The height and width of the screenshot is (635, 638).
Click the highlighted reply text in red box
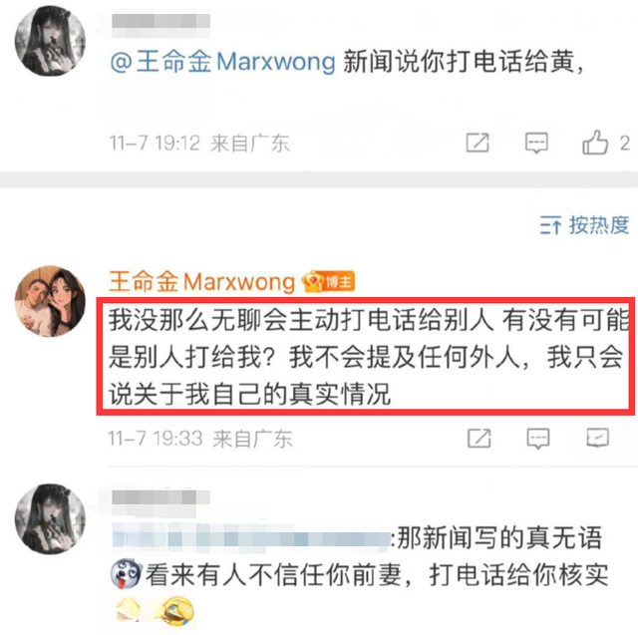click(366, 356)
